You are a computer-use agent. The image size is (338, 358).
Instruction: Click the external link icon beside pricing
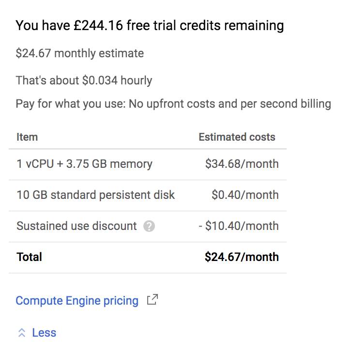point(153,300)
